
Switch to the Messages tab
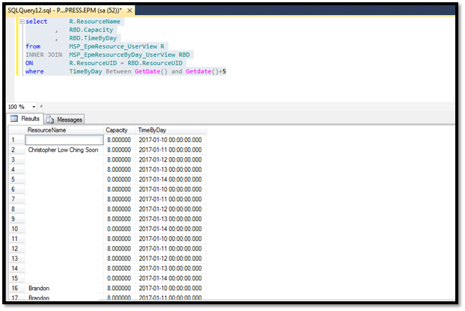click(x=69, y=119)
